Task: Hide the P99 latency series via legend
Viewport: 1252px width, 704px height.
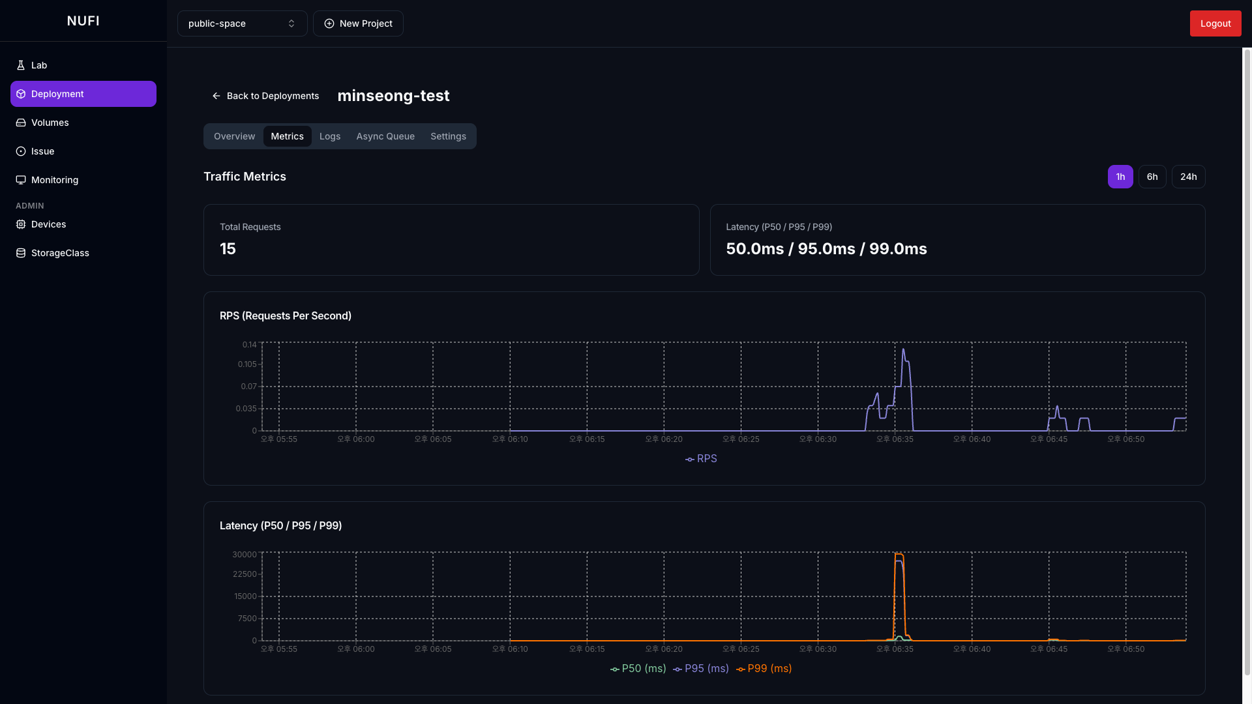Action: [x=764, y=668]
